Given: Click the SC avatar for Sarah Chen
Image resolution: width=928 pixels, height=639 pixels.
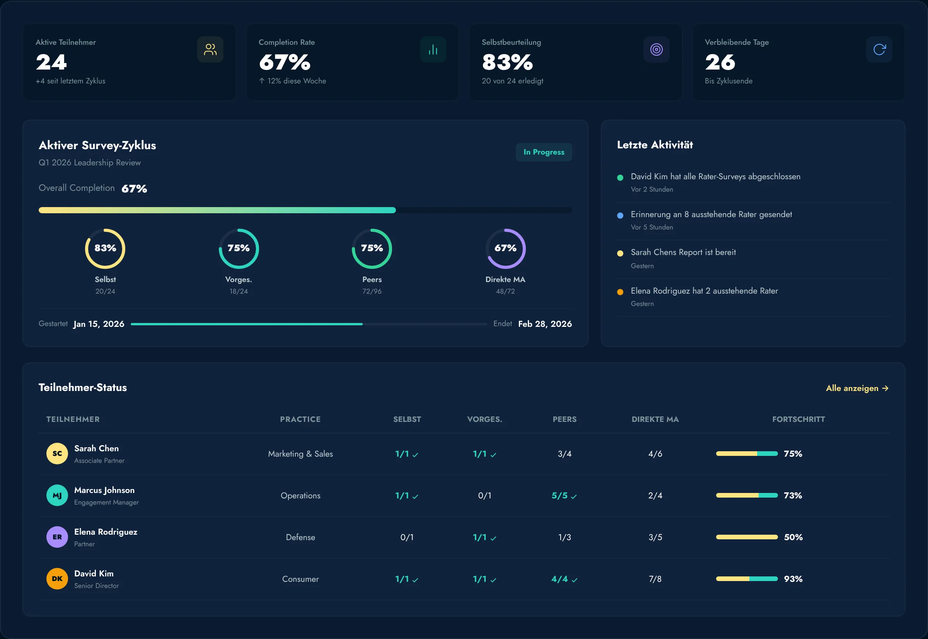Looking at the screenshot, I should [57, 454].
